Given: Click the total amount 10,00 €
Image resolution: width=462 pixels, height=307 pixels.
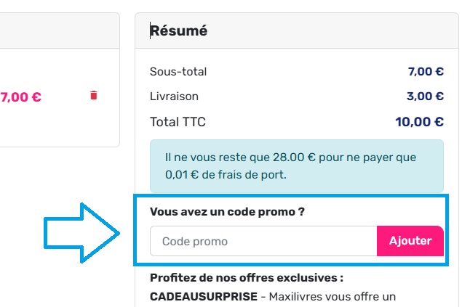Looking at the screenshot, I should 419,122.
